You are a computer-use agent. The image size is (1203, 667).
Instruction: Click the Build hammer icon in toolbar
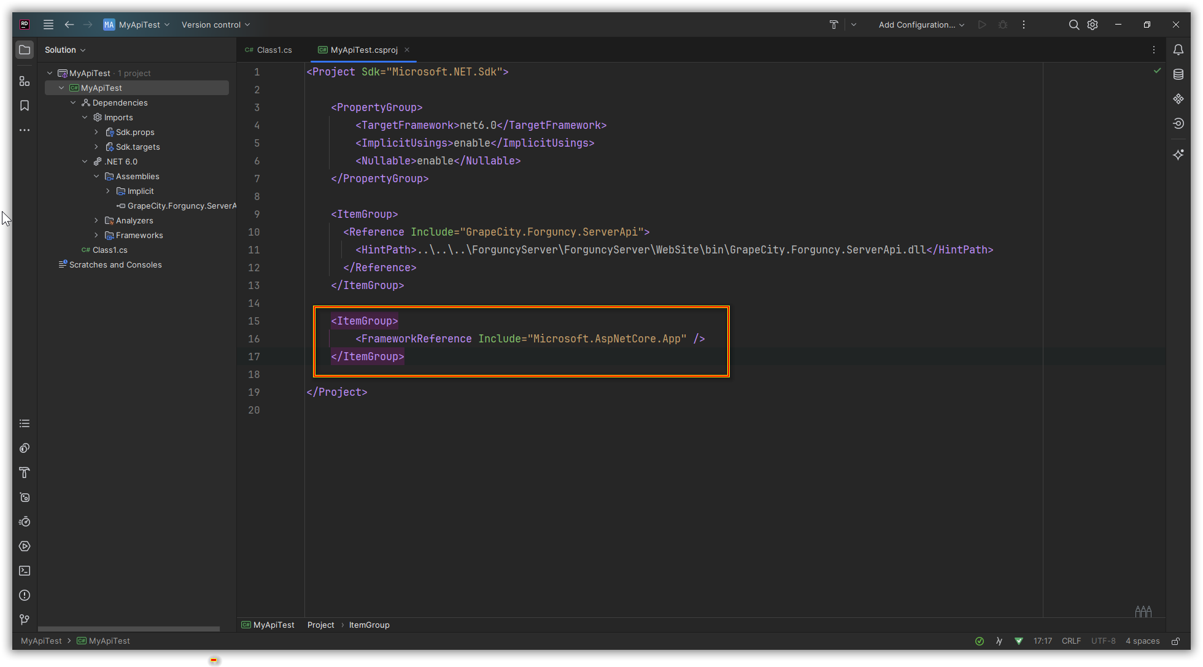834,25
